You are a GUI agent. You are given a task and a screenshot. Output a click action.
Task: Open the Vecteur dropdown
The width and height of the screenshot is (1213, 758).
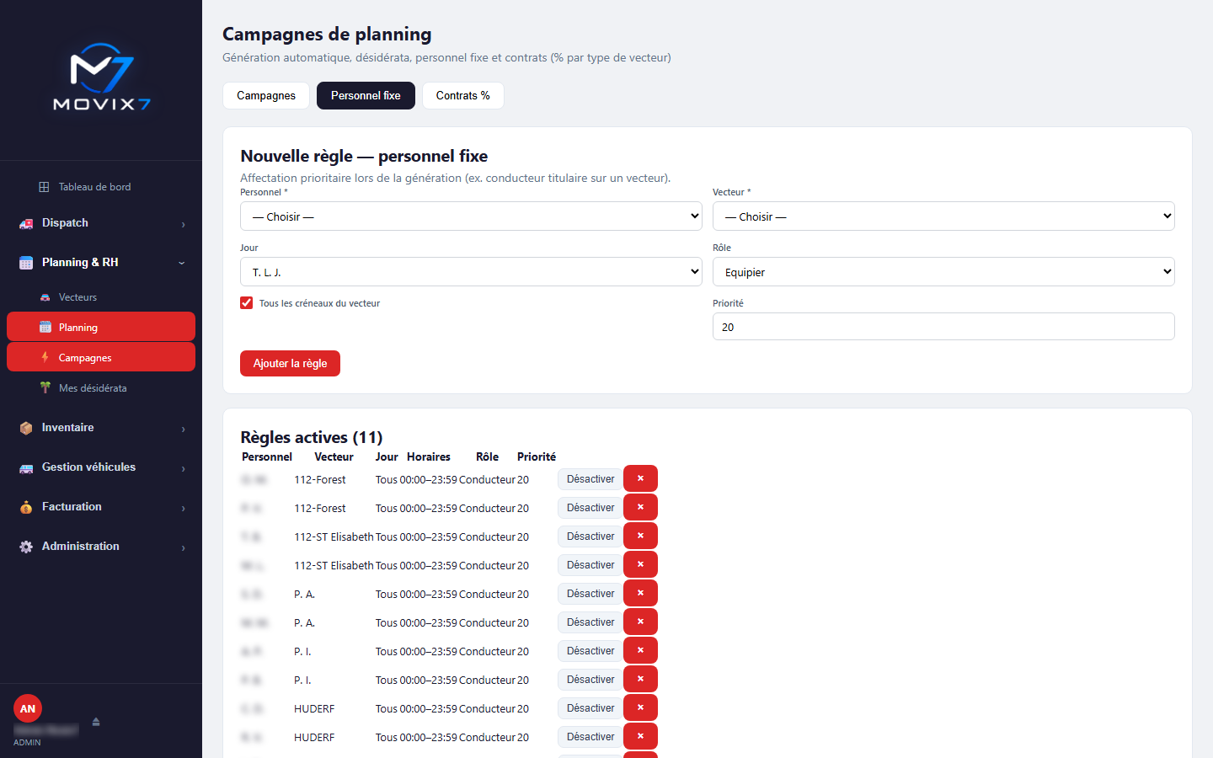pyautogui.click(x=943, y=216)
